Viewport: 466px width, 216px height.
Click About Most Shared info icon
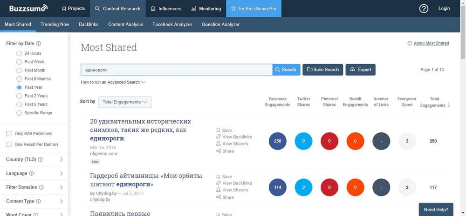410,43
